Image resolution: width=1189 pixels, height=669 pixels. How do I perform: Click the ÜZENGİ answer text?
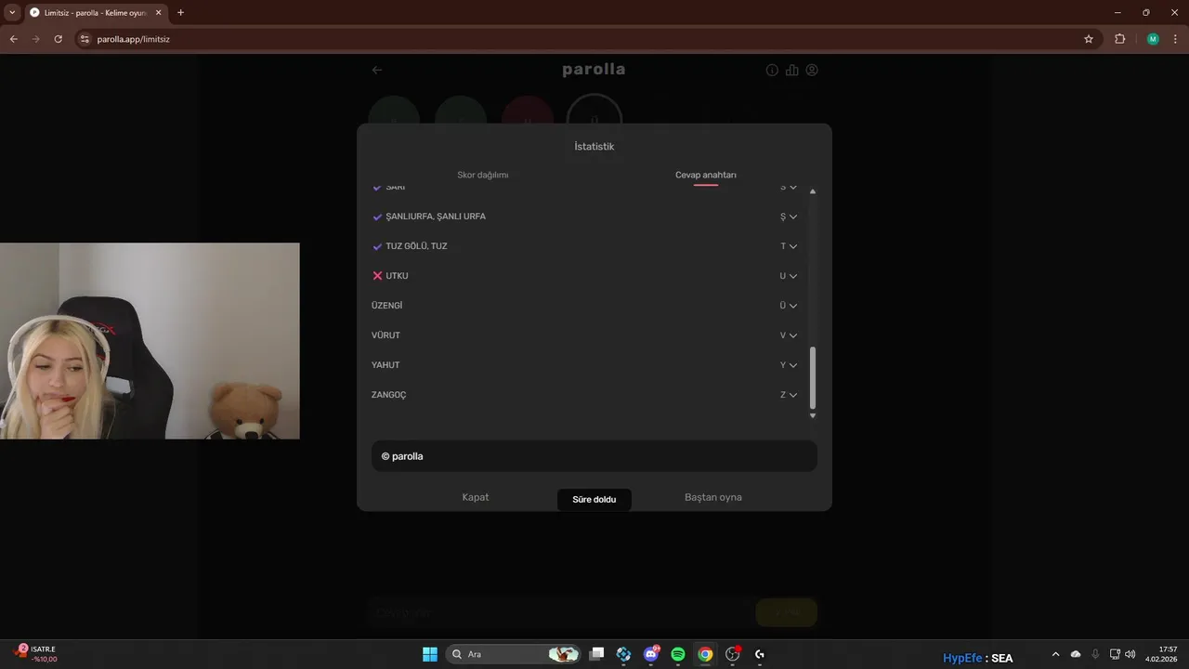point(386,306)
